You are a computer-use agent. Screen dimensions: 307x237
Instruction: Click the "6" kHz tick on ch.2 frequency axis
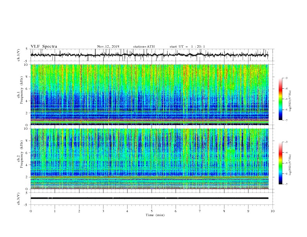27,153
